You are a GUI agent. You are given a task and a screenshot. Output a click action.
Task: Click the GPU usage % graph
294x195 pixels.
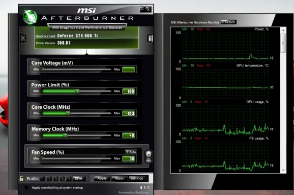click(225, 119)
